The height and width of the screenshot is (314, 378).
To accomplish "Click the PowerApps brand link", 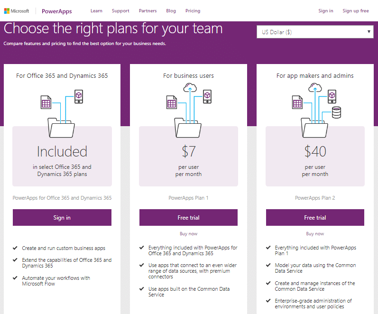I will click(x=57, y=11).
